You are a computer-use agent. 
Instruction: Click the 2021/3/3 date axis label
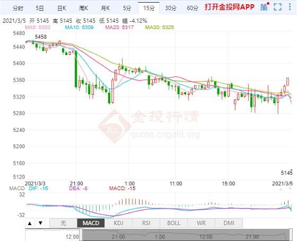point(35,183)
